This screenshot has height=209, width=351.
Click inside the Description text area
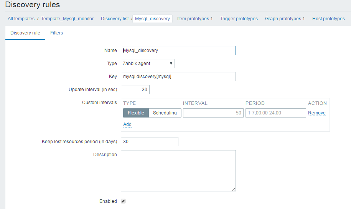click(178, 171)
